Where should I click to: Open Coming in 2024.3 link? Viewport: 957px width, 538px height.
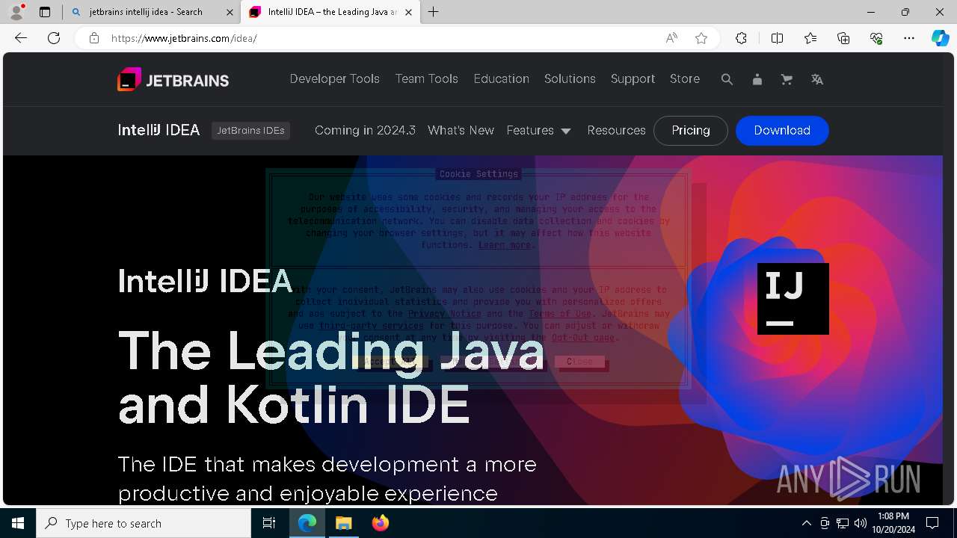365,131
